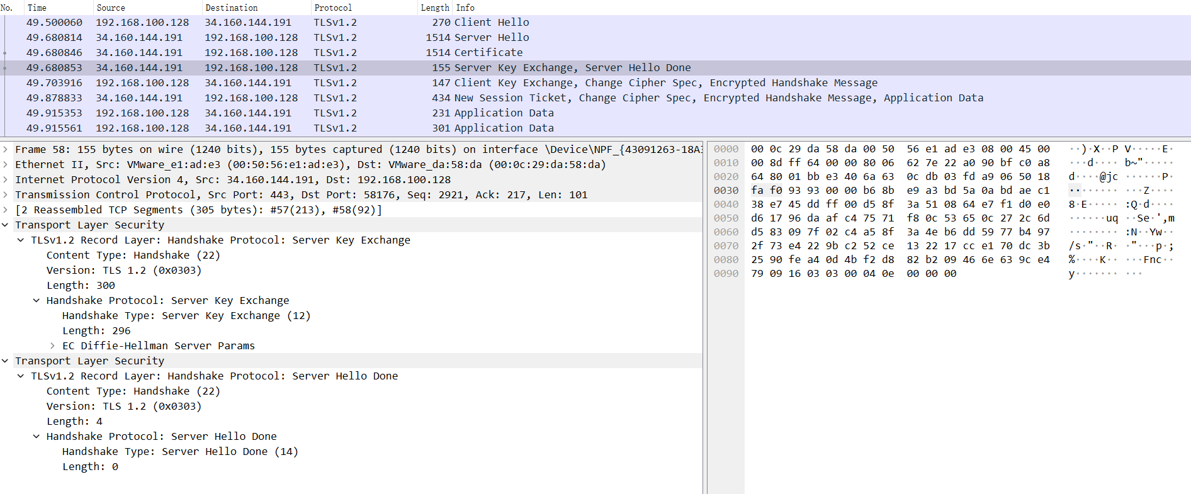Expand Reassembled TCP Segments row
The width and height of the screenshot is (1191, 494).
coord(5,210)
